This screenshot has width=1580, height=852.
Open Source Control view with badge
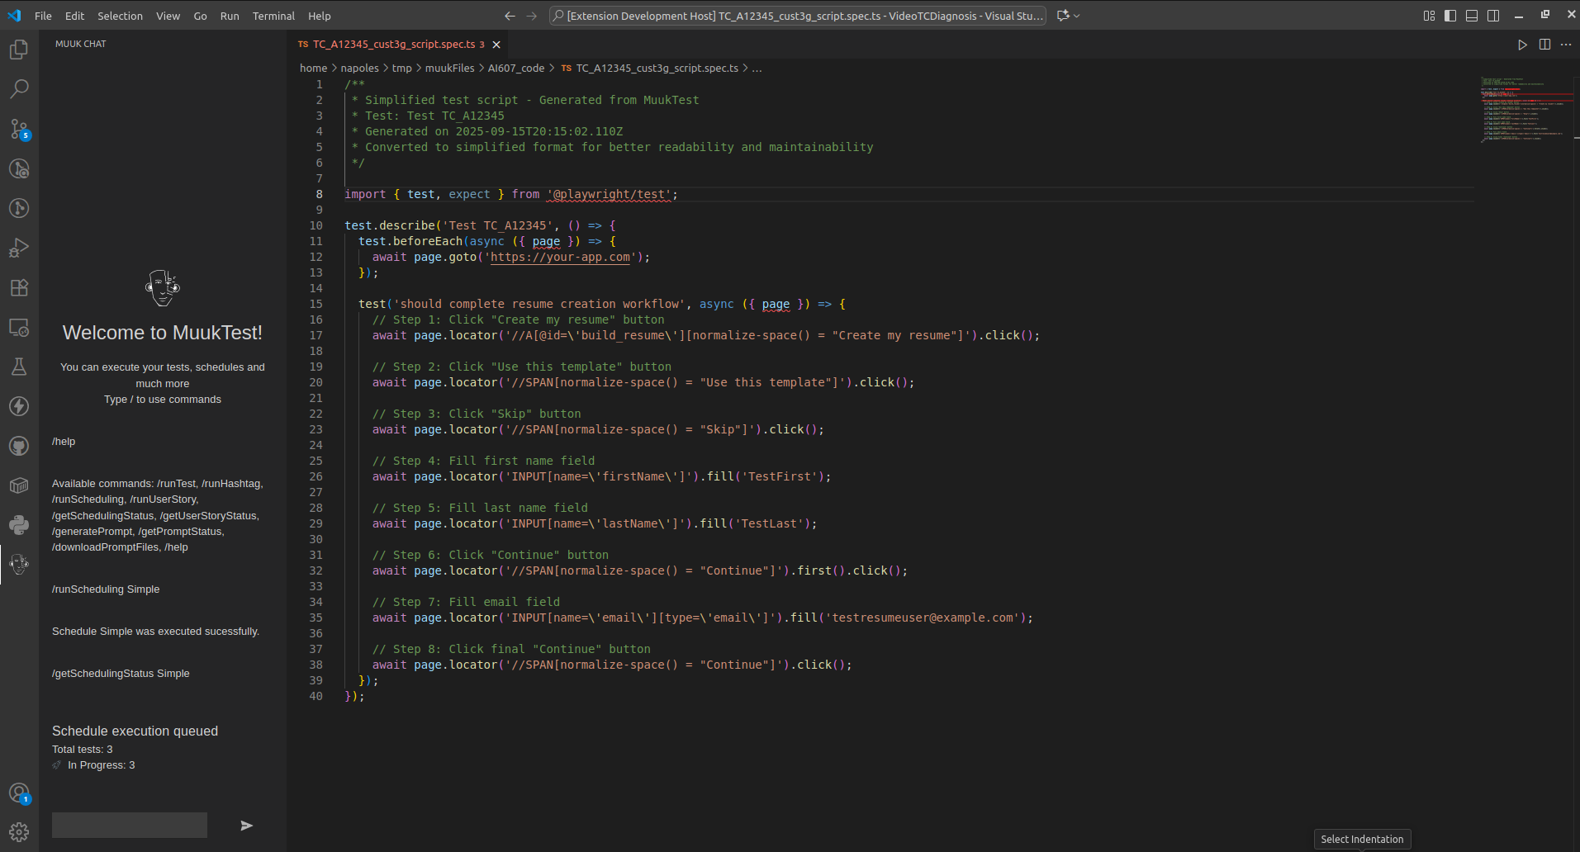coord(19,129)
